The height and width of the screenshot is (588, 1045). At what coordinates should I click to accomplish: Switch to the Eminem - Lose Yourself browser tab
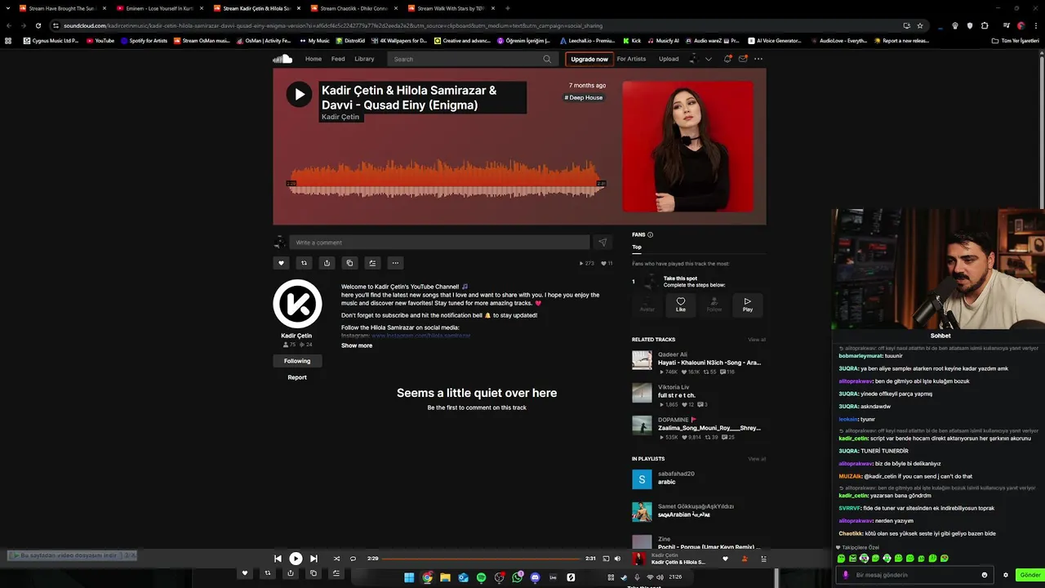point(160,8)
